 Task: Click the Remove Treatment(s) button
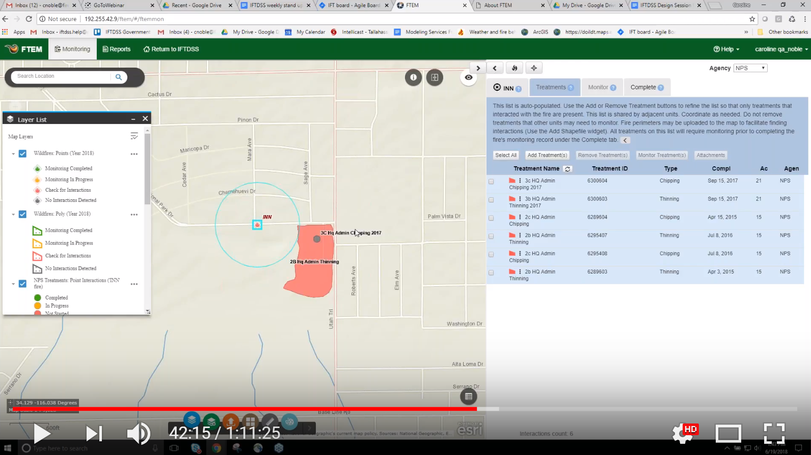(x=603, y=156)
